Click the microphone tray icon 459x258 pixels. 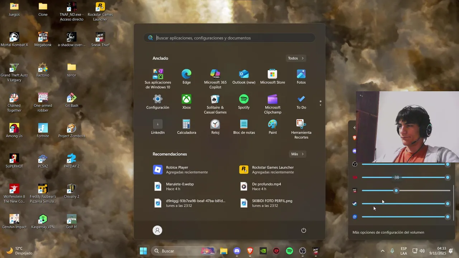click(x=392, y=251)
